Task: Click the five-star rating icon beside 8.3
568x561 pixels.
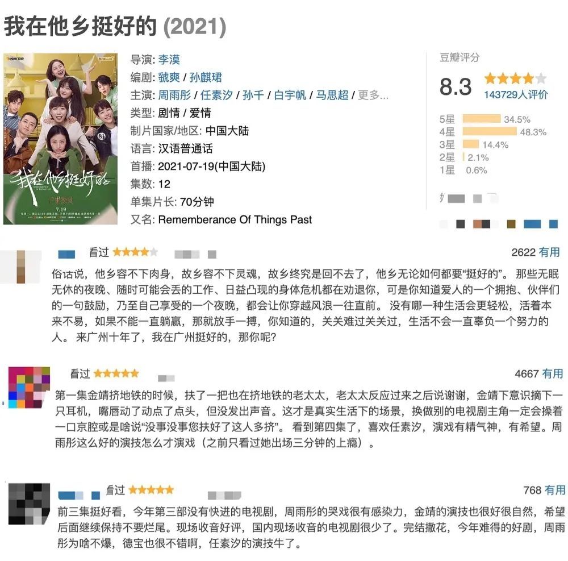Action: pos(515,78)
